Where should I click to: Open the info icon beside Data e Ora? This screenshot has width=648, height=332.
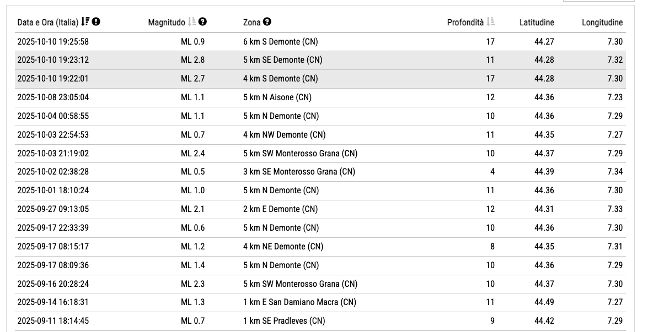(x=96, y=22)
